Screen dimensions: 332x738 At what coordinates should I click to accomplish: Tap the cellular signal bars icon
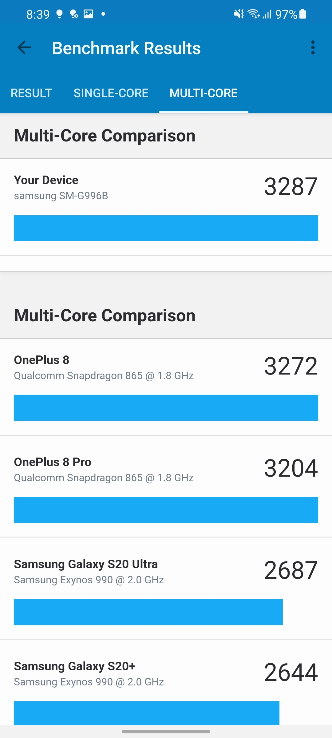pos(267,14)
